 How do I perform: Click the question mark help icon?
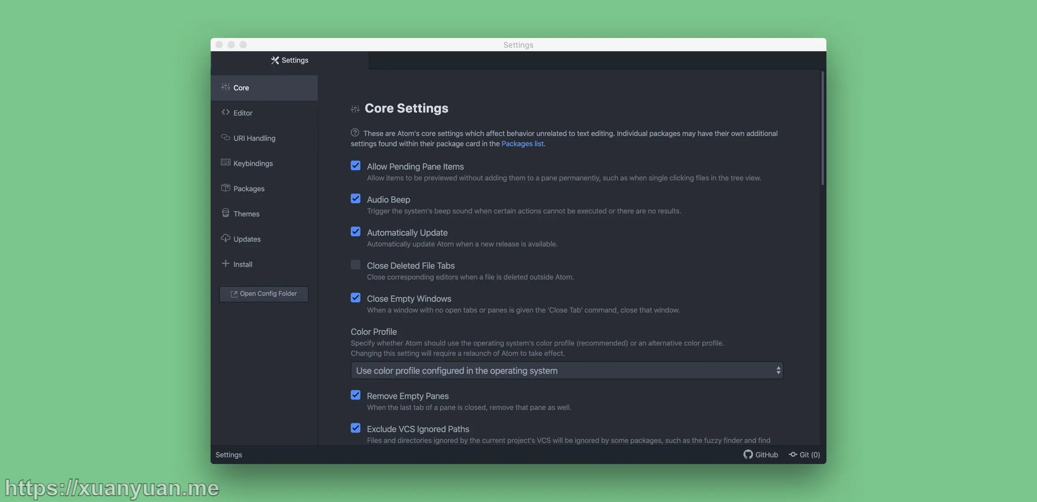(x=355, y=133)
